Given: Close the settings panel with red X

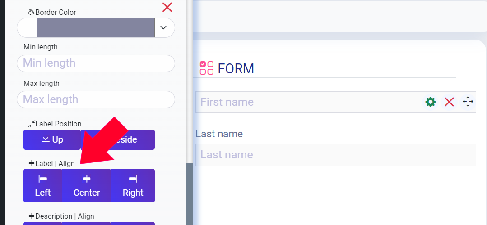Looking at the screenshot, I should (x=167, y=7).
